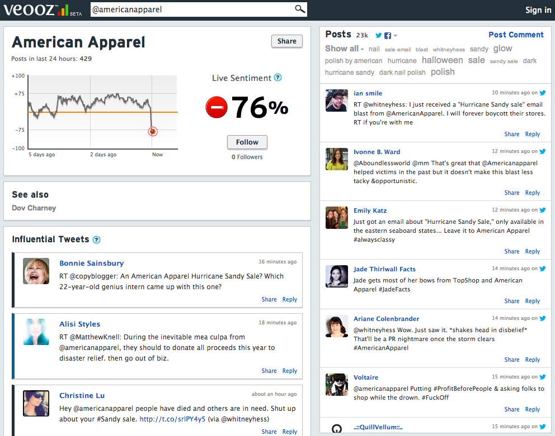The width and height of the screenshot is (555, 436).
Task: Filter posts by the 'nail' tag
Action: (x=374, y=49)
